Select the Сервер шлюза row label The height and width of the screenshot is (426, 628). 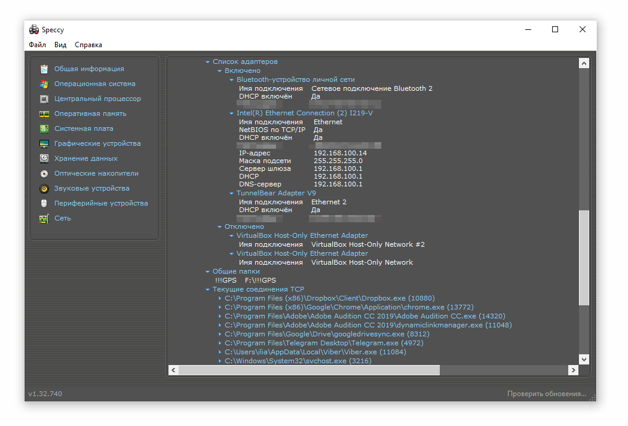265,168
